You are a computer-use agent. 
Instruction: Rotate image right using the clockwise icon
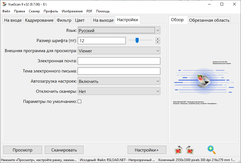[x=190, y=150]
